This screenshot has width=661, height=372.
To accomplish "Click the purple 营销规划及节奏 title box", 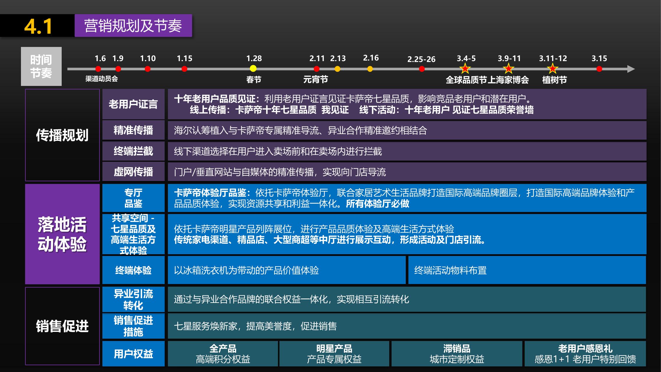I will click(133, 26).
